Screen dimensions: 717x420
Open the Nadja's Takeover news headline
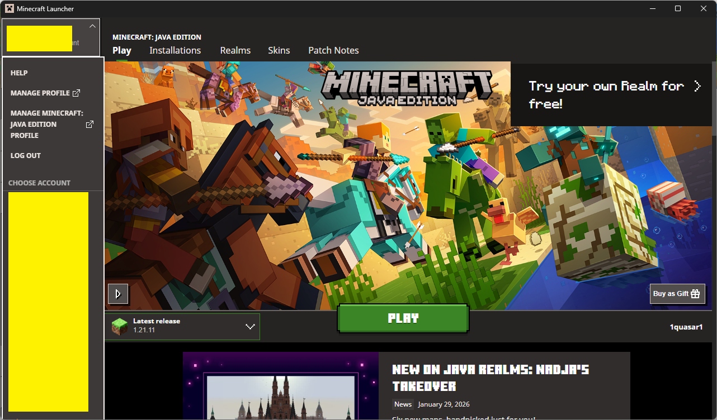(490, 378)
